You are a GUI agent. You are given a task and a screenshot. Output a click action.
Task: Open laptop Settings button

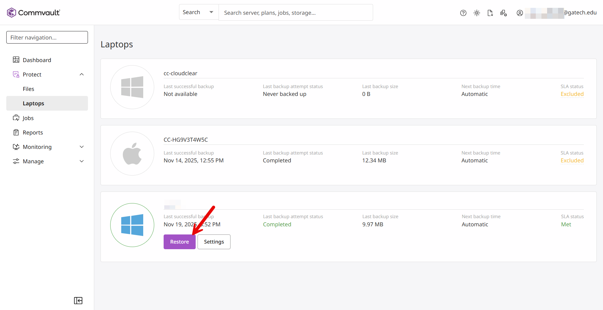coord(214,242)
